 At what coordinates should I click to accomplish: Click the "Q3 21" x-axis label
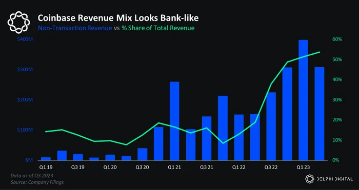point(207,167)
